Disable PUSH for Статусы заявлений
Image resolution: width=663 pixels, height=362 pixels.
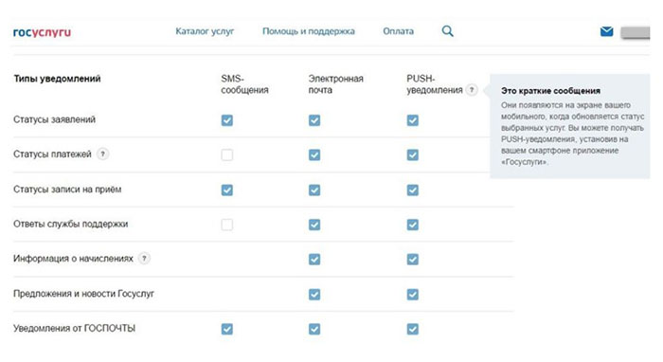coord(413,120)
